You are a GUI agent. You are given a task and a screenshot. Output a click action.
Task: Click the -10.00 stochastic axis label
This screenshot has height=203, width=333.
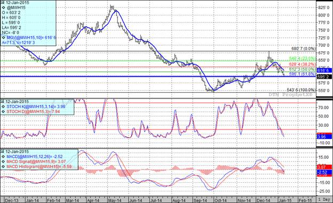coord(323,143)
